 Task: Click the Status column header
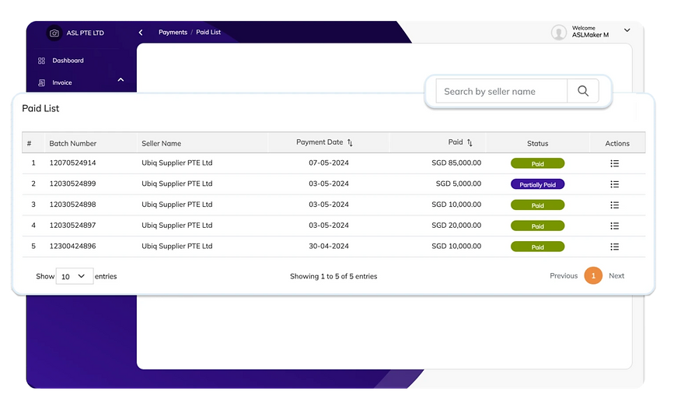537,144
